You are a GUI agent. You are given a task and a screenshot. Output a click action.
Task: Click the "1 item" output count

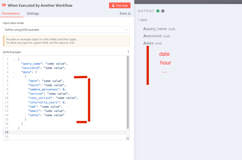point(143,20)
